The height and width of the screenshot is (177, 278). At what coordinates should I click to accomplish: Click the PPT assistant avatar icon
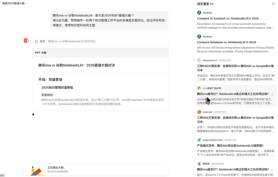[x=26, y=40]
